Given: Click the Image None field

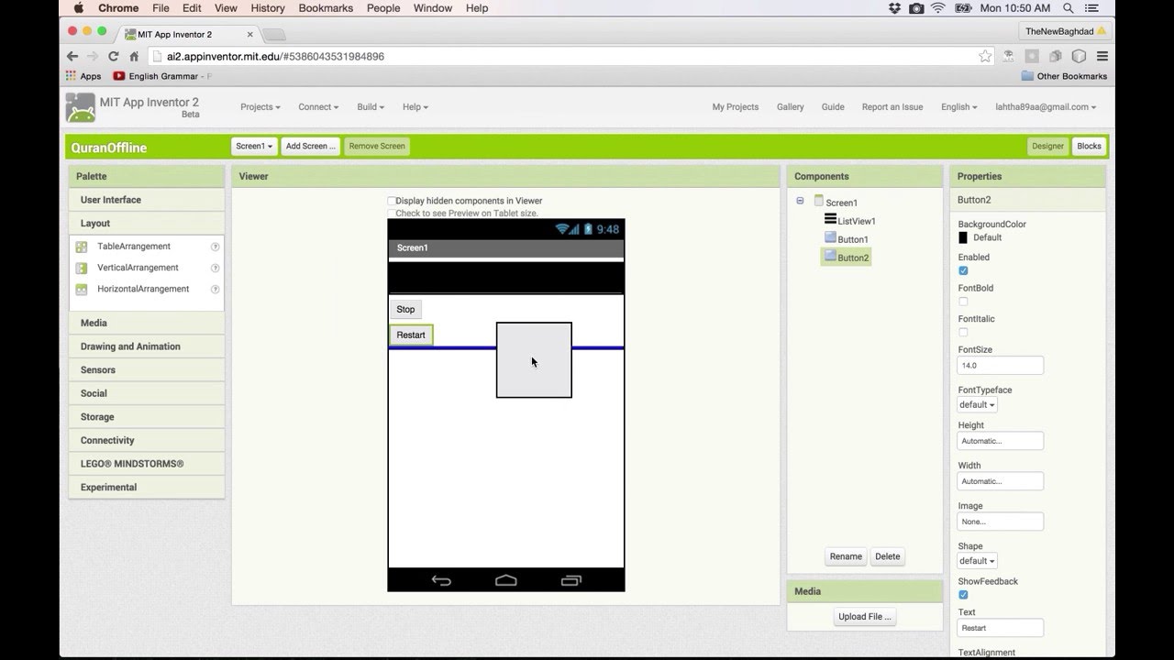Looking at the screenshot, I should [x=1001, y=522].
